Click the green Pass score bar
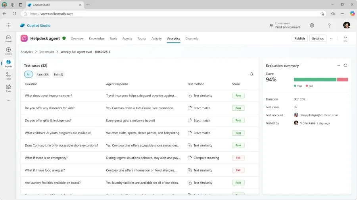 315,79
